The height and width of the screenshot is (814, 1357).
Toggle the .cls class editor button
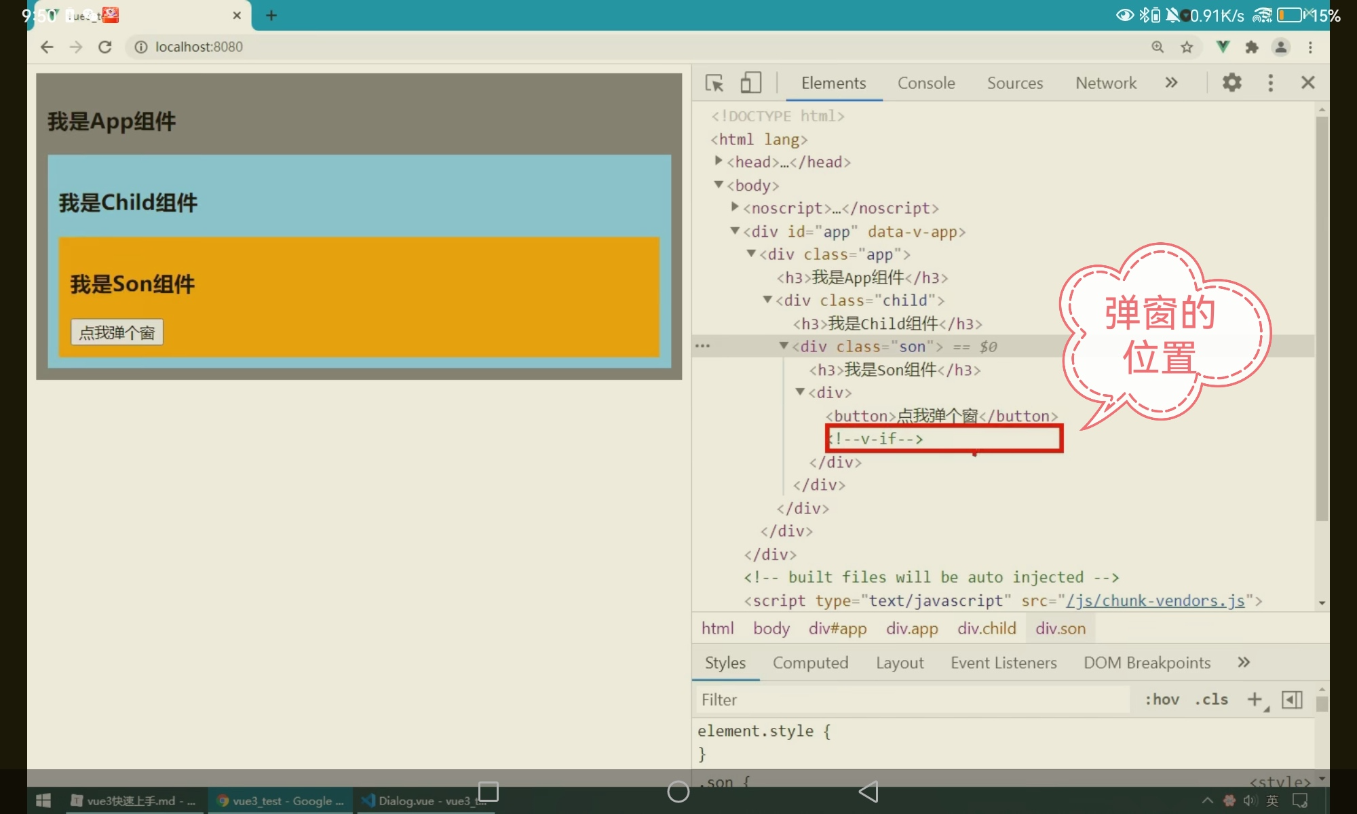(1211, 699)
